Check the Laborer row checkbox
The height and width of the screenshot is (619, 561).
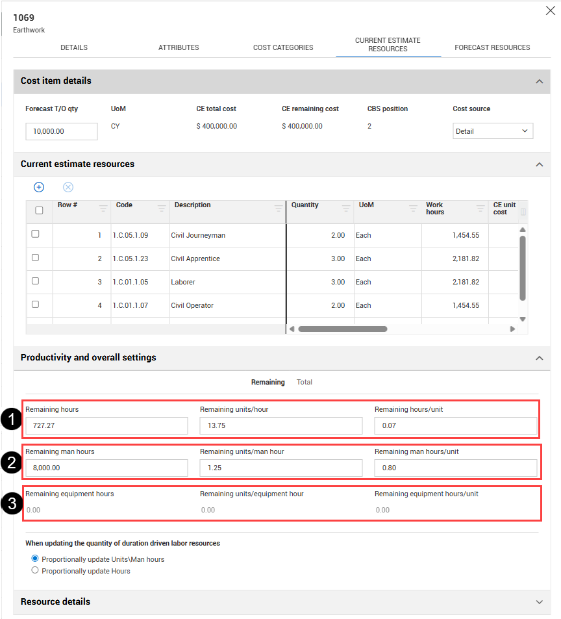coord(36,281)
